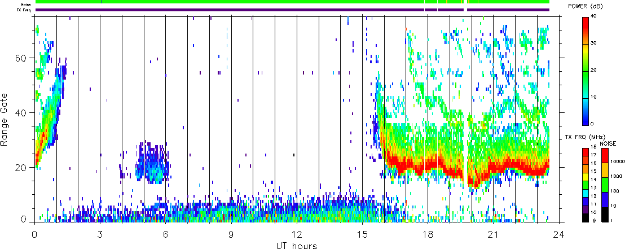The height and width of the screenshot is (249, 625).
Task: Click the '12' tick on UT hours axis
Action: 297,235
